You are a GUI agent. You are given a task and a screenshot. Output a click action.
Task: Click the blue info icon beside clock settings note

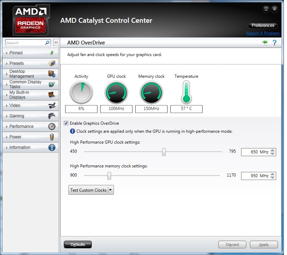pos(73,131)
